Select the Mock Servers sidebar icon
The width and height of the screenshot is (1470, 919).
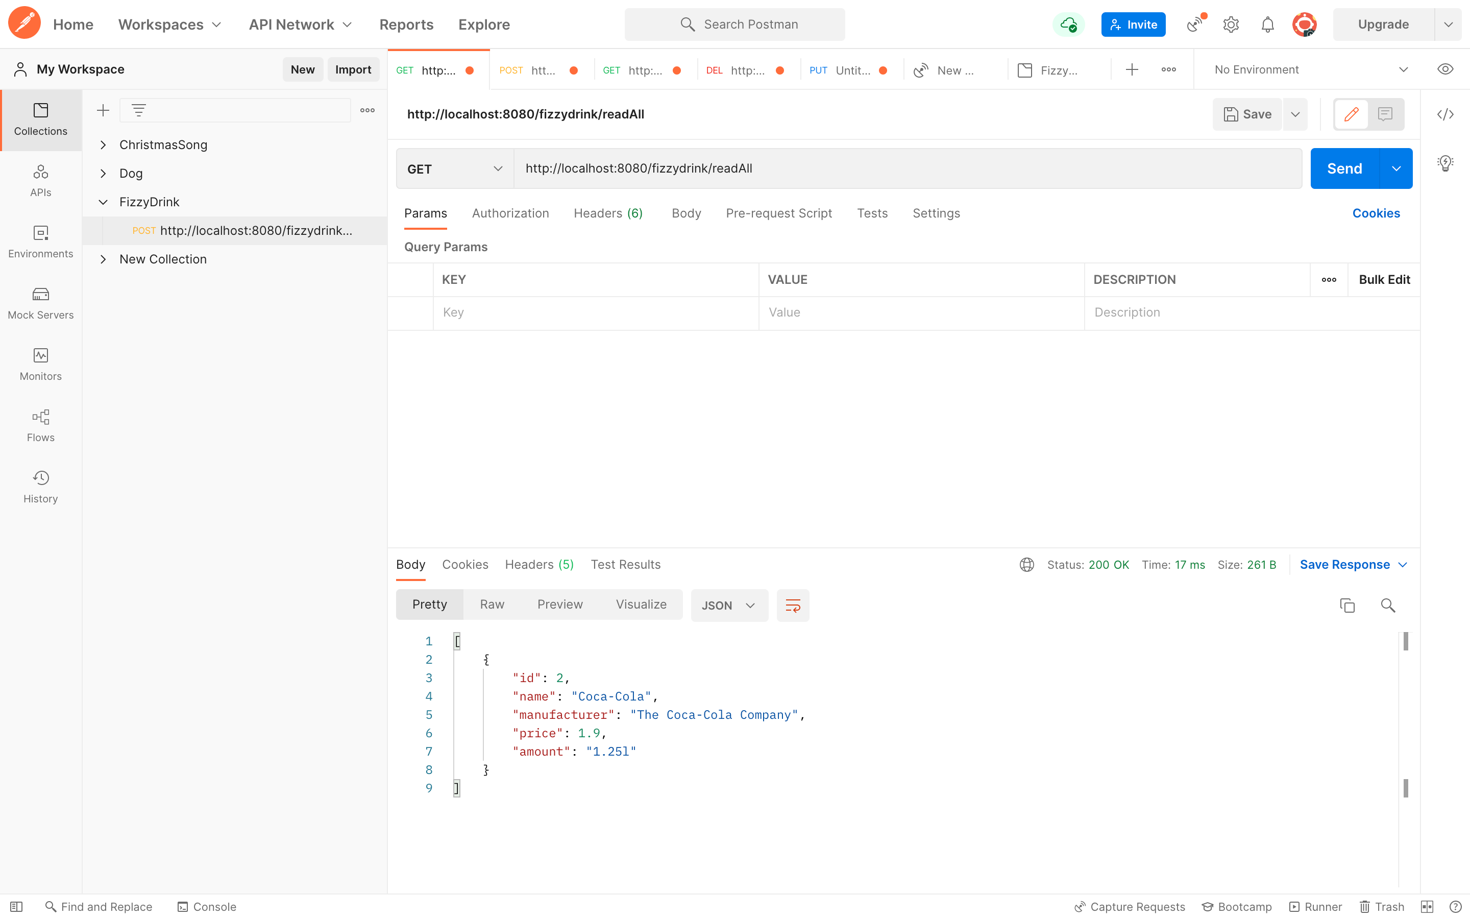[40, 303]
